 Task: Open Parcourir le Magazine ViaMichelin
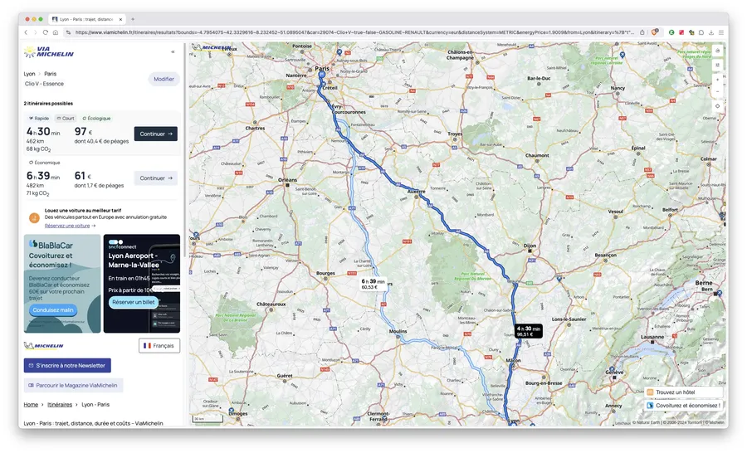[73, 385]
